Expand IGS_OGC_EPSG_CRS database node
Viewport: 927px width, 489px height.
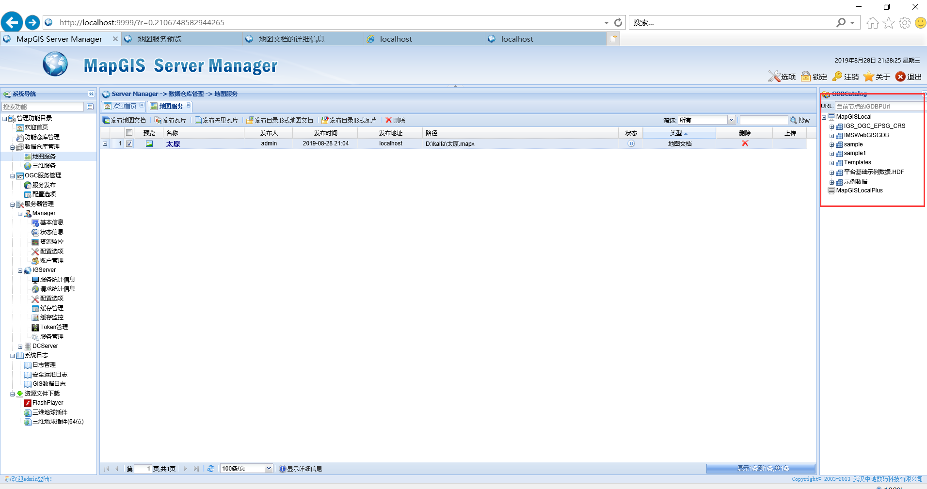click(x=831, y=126)
